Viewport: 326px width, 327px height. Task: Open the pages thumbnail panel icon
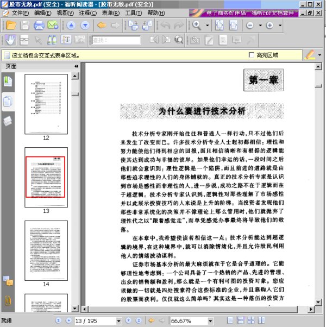point(8,102)
